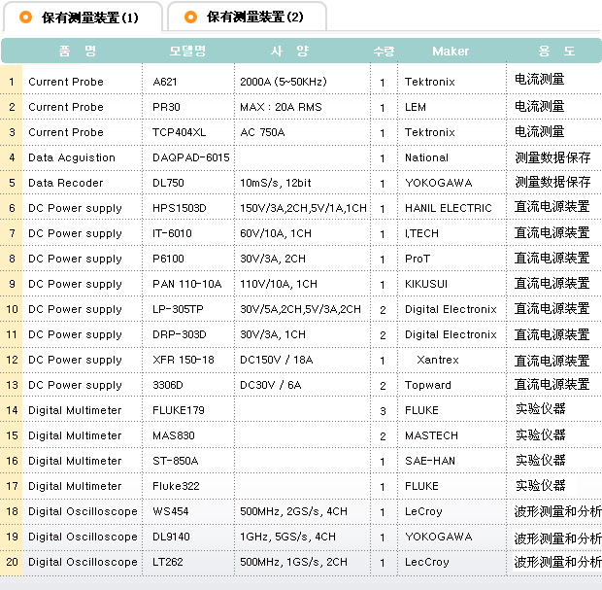Select model XFR 150-18
Screen dimensions: 602x590
pyautogui.click(x=184, y=360)
